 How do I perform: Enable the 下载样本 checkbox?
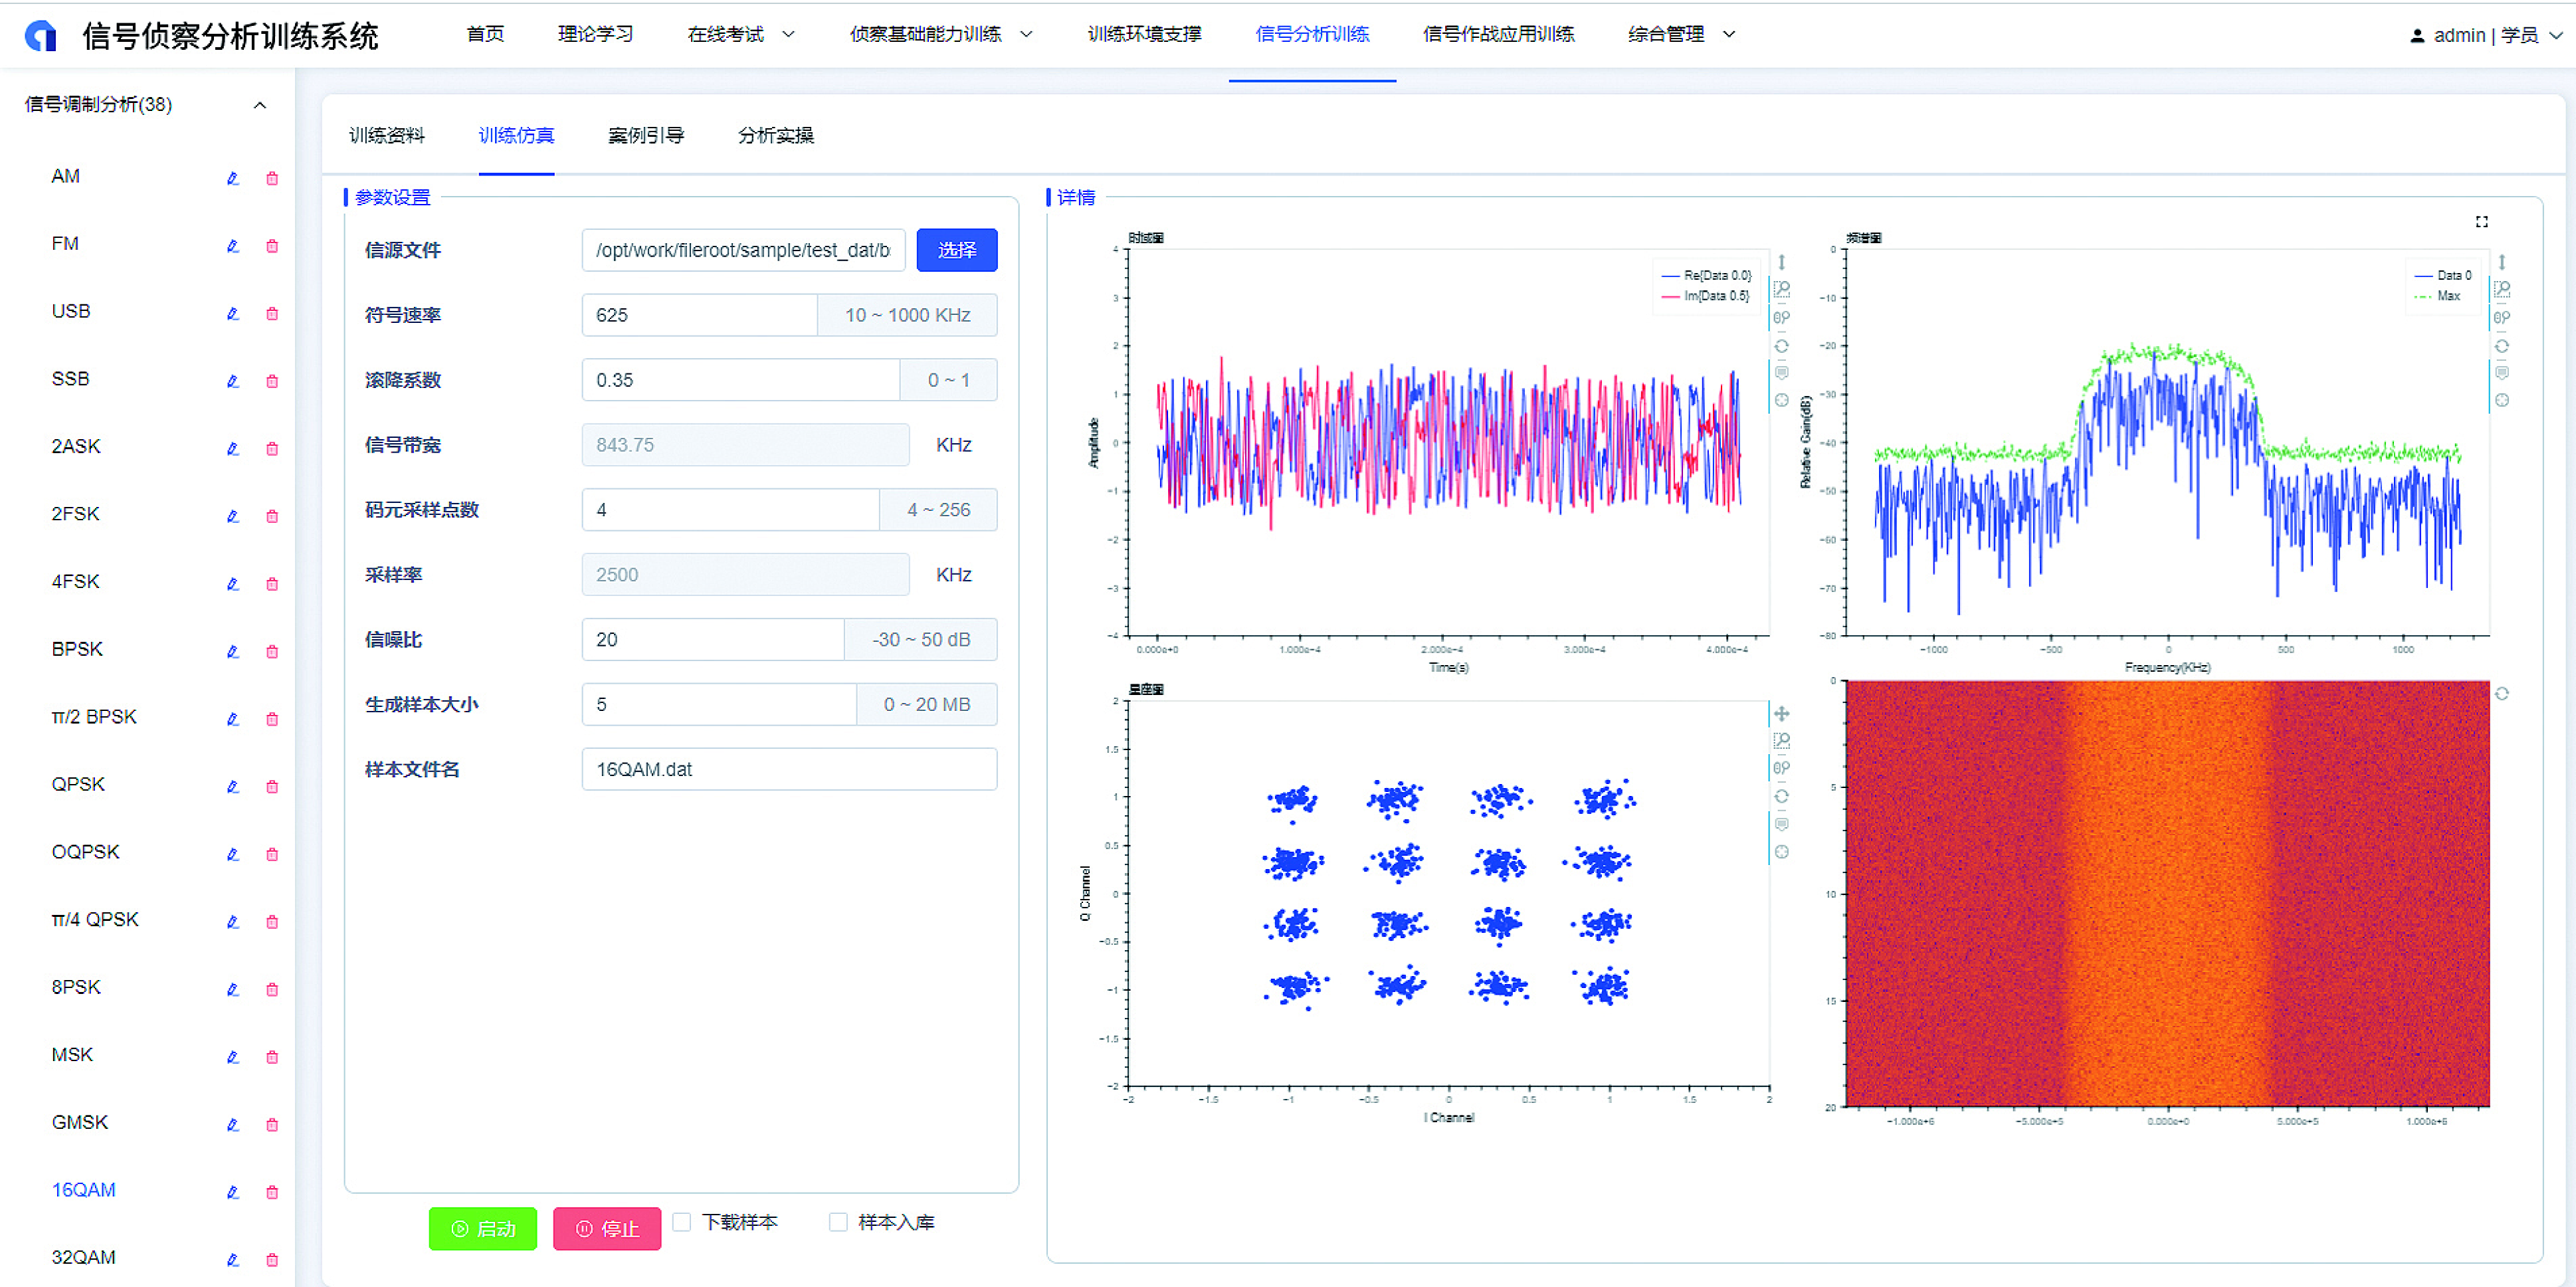click(x=682, y=1222)
